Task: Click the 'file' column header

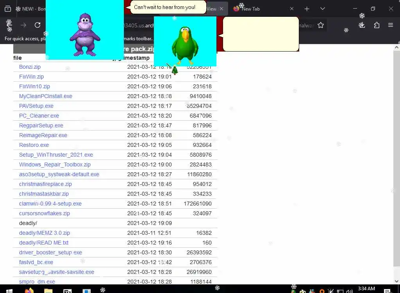Action: pyautogui.click(x=17, y=58)
